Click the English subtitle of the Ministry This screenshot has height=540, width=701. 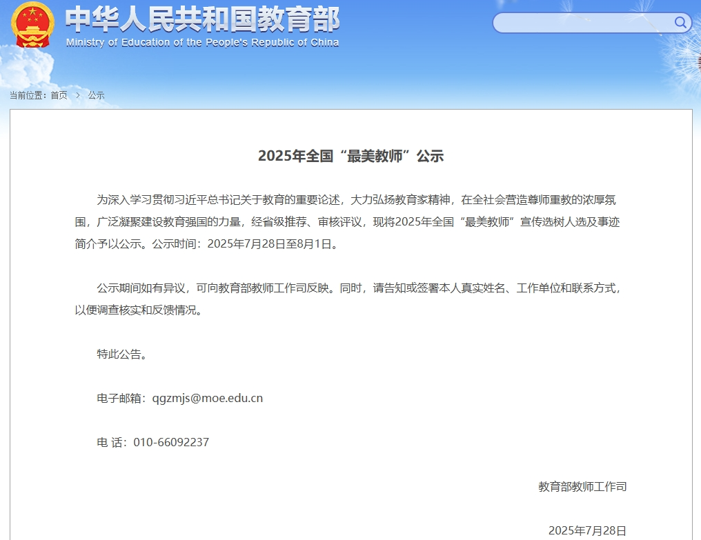tap(202, 43)
